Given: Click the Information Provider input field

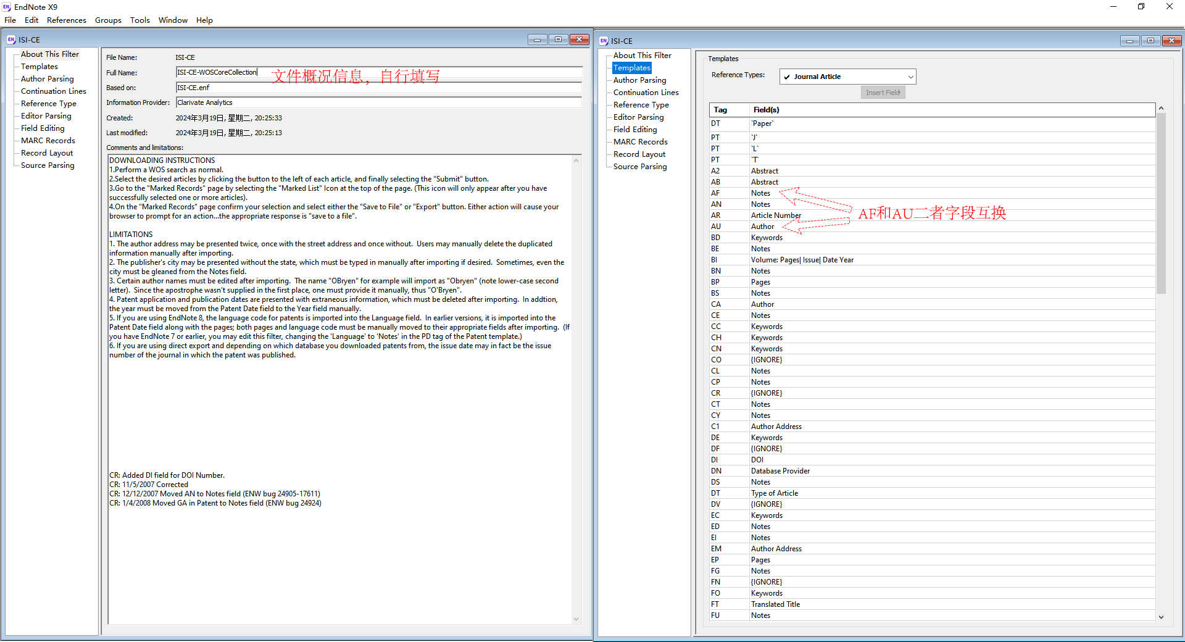Looking at the screenshot, I should pyautogui.click(x=379, y=102).
